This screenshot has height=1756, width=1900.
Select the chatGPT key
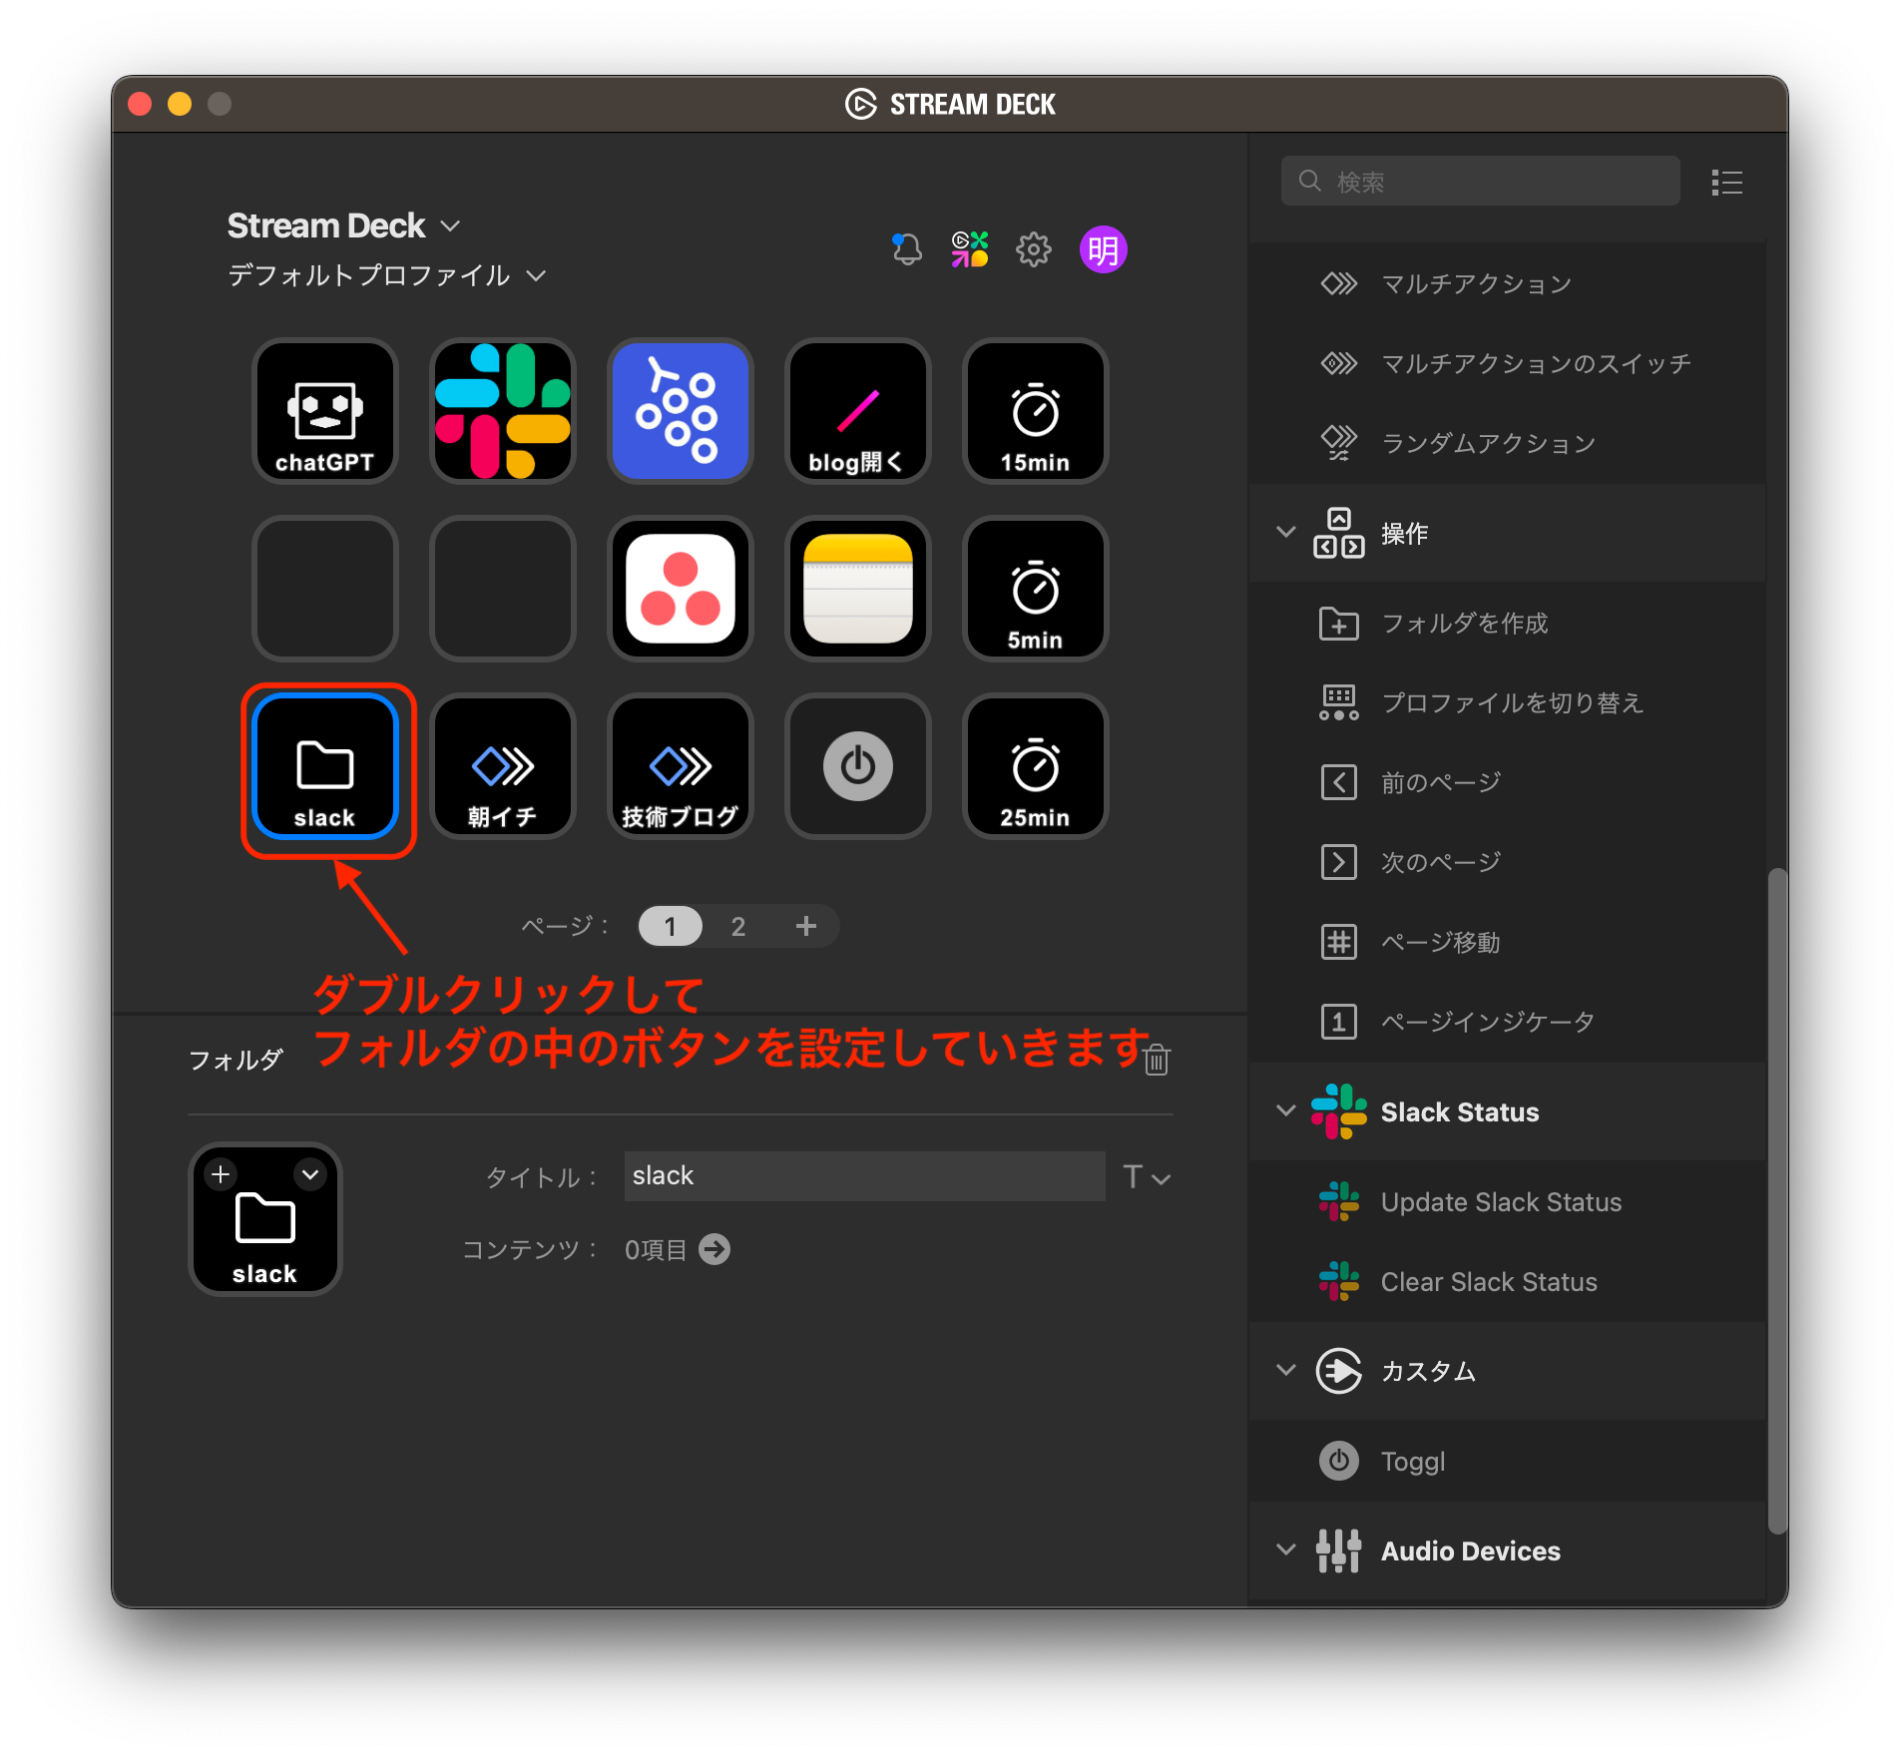coord(325,411)
